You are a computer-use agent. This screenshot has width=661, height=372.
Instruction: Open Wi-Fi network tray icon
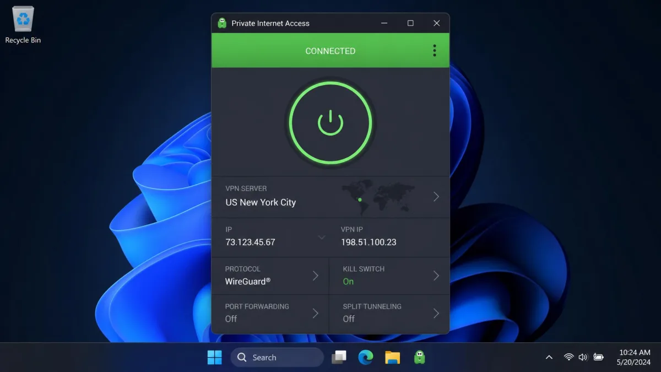(x=568, y=357)
